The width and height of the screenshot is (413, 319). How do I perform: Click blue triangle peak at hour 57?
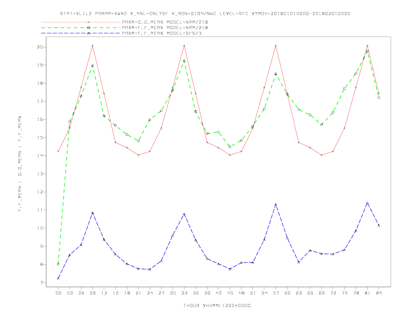pyautogui.click(x=276, y=204)
